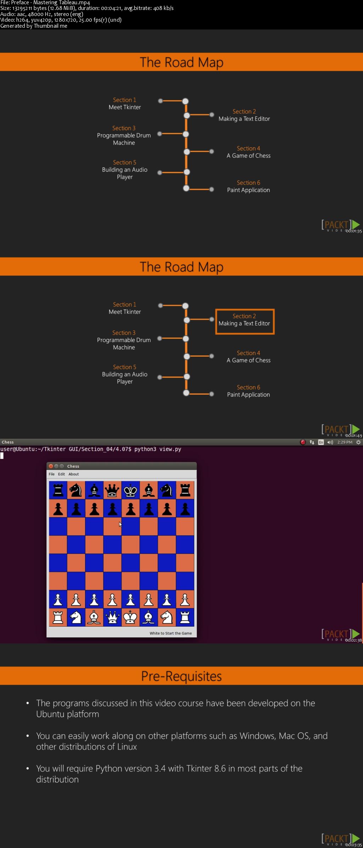363x848 pixels.
Task: Open the En keyboard layout indicator
Action: (321, 442)
